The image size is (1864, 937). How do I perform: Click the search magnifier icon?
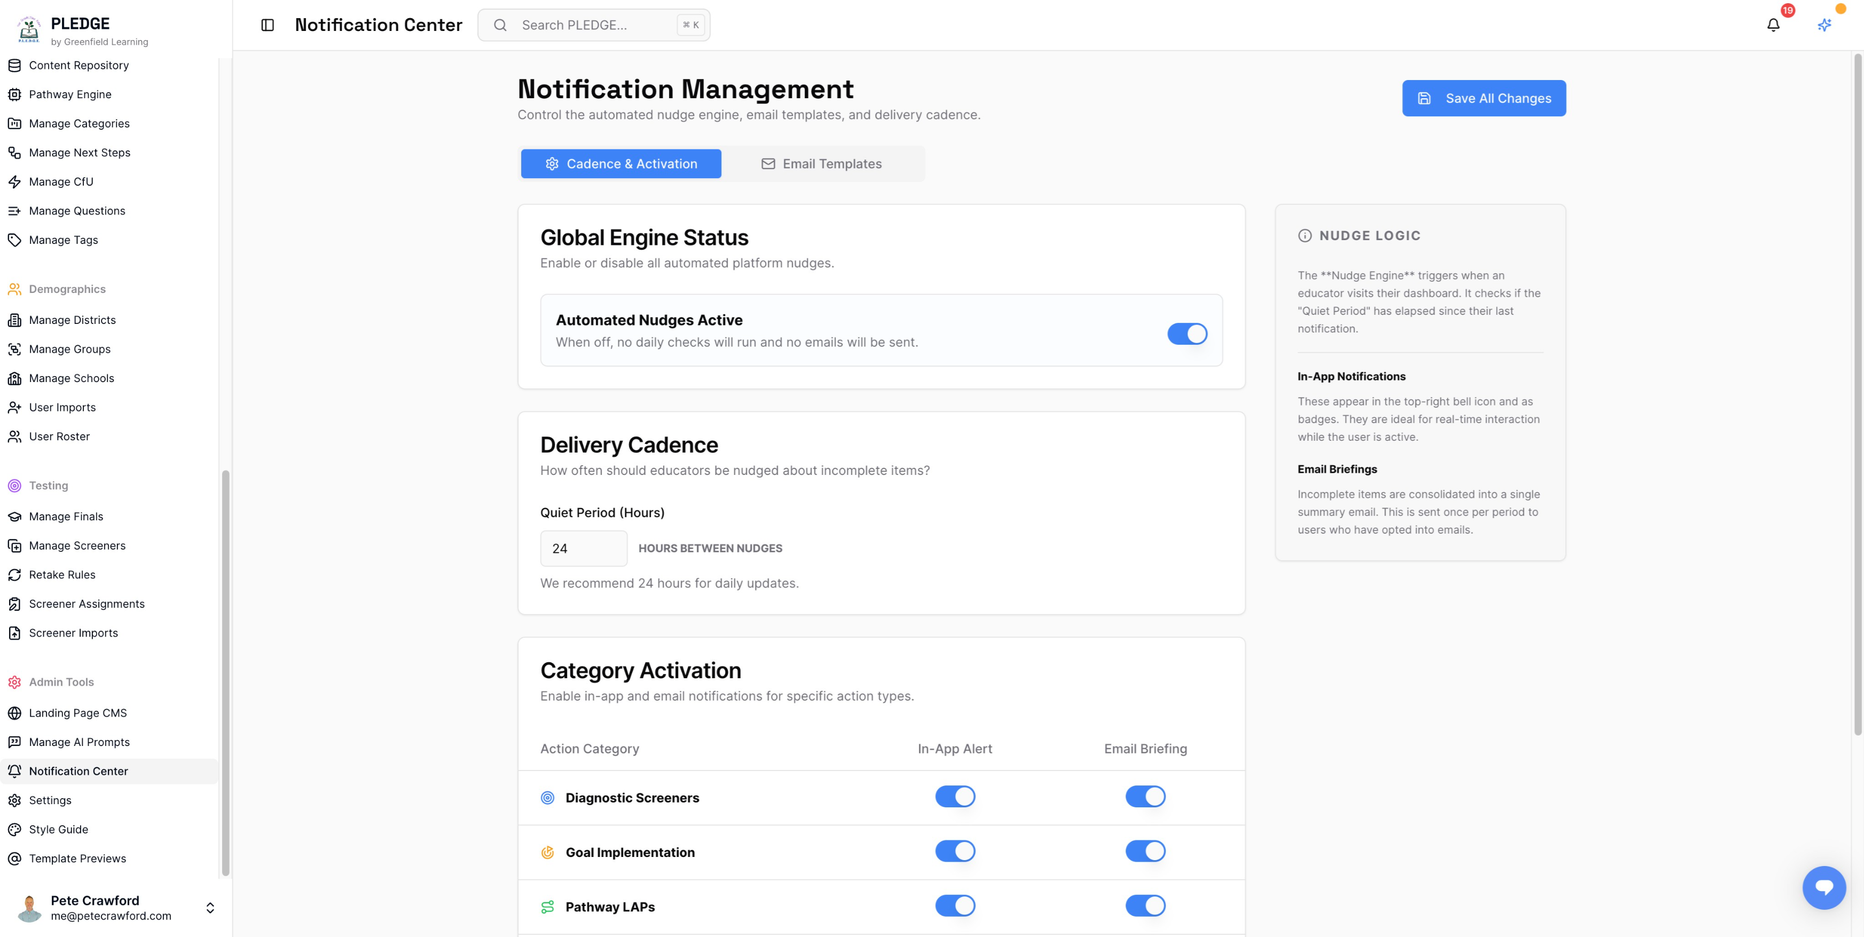coord(500,25)
